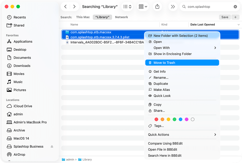Screen dimensions: 242x163
Task: Select the "Library" search scope
Action: tap(102, 17)
